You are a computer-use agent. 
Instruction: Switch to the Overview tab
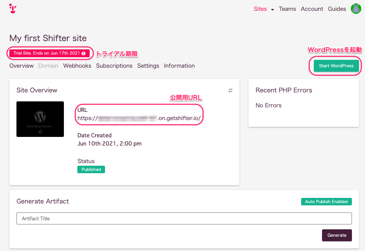[x=21, y=66]
